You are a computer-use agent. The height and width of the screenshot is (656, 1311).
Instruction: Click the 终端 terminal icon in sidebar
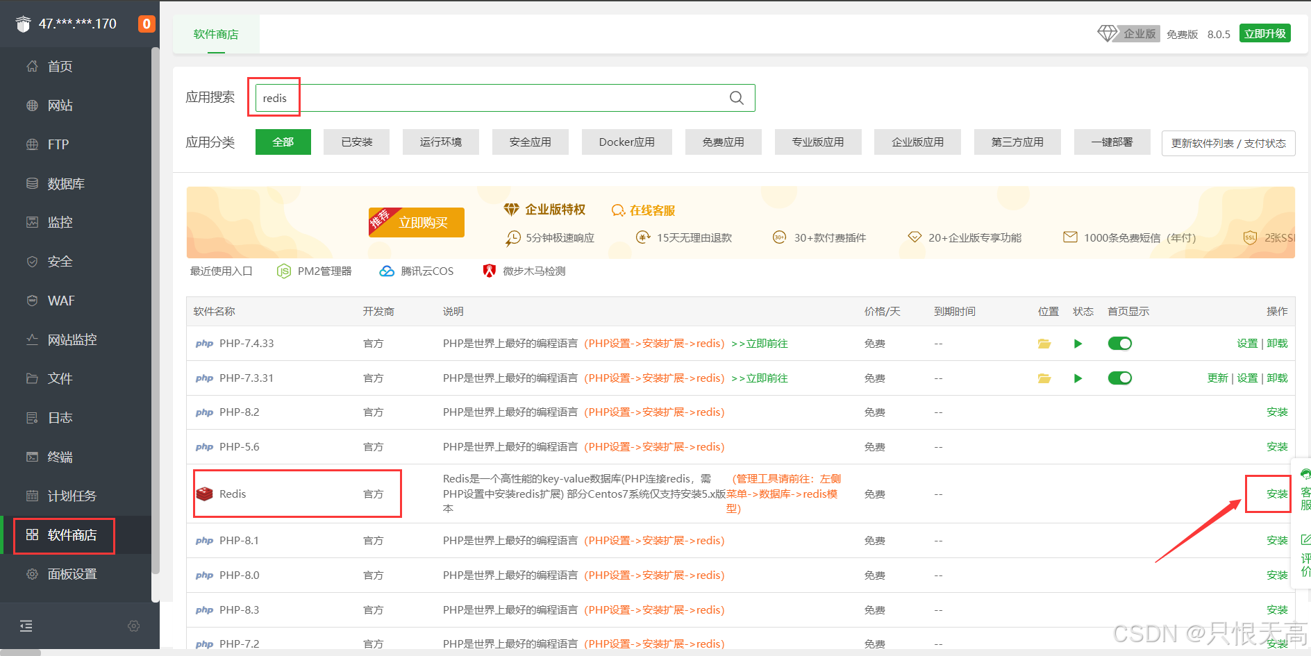32,457
